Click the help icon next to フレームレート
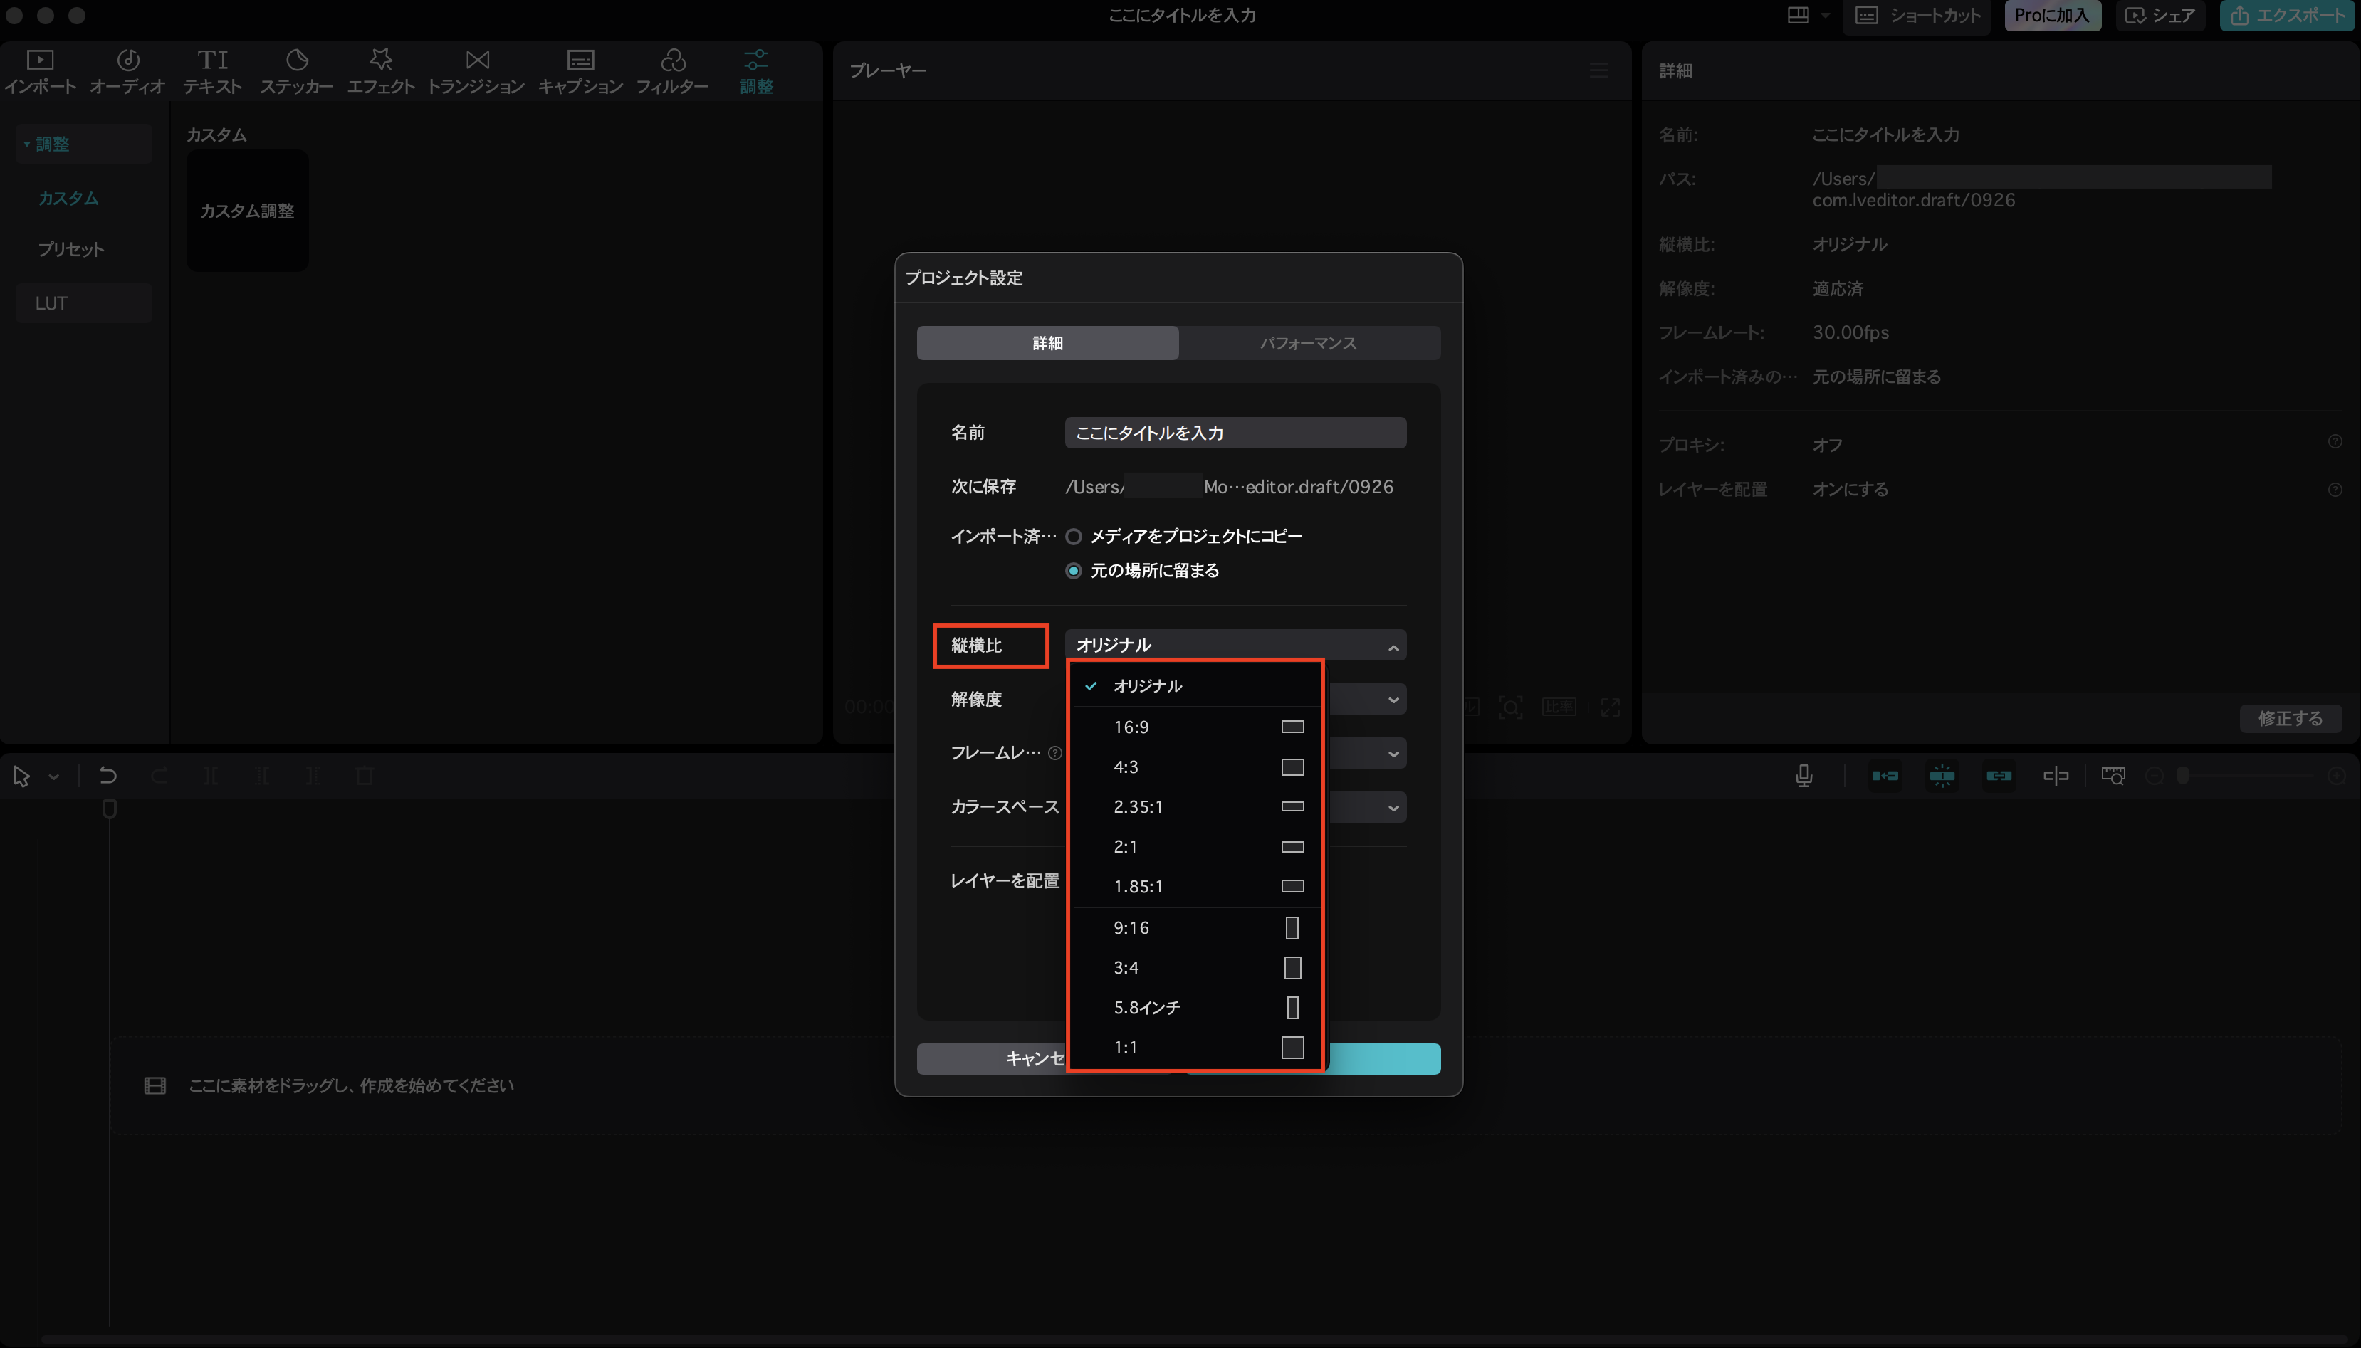Screen dimensions: 2361x1348 (x=1054, y=753)
